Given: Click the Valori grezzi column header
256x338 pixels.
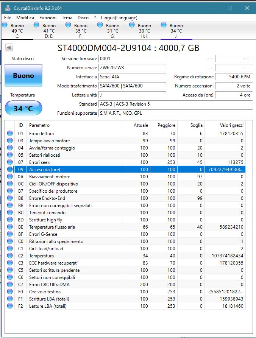Looking at the screenshot, I should [x=225, y=125].
